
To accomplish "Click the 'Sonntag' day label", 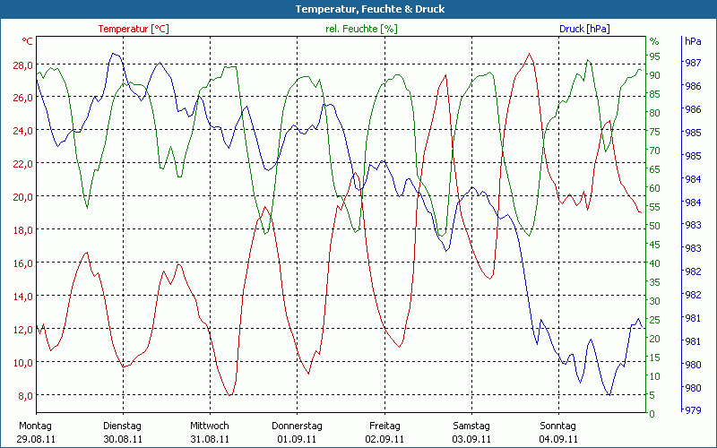I will [557, 426].
